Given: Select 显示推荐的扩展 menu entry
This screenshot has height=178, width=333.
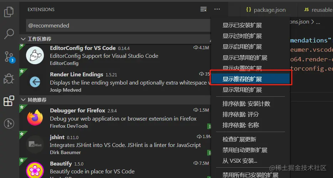Looking at the screenshot, I should pos(251,79).
